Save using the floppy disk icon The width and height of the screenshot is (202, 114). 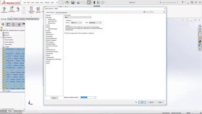tap(73, 3)
